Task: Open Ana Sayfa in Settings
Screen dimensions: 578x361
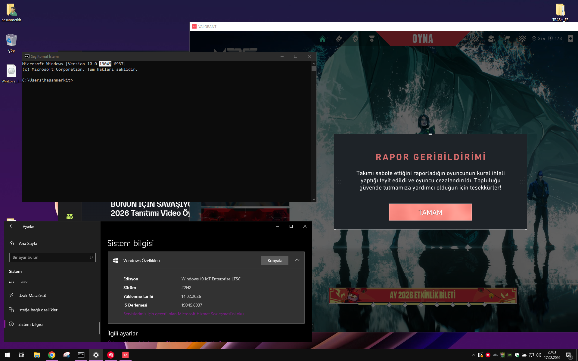Action: [28, 243]
